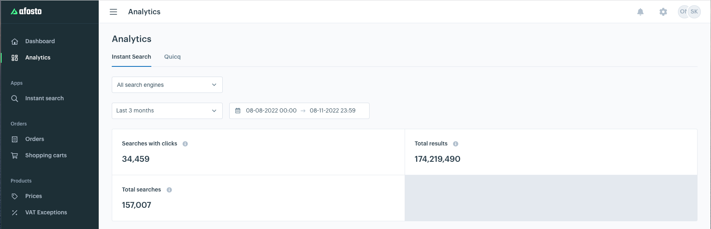The height and width of the screenshot is (229, 711).
Task: Click the SK user avatar
Action: (694, 12)
